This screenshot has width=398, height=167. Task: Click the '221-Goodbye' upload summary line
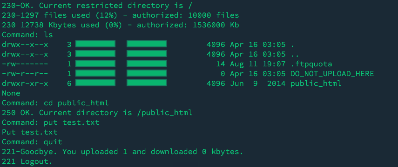click(x=122, y=152)
